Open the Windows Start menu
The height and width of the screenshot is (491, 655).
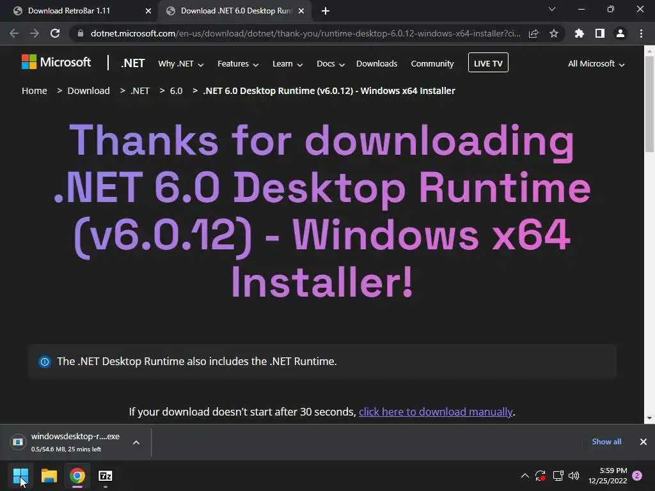[20, 476]
